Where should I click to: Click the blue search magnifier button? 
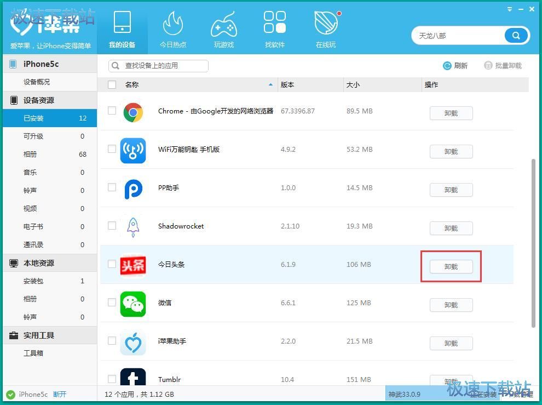[516, 35]
